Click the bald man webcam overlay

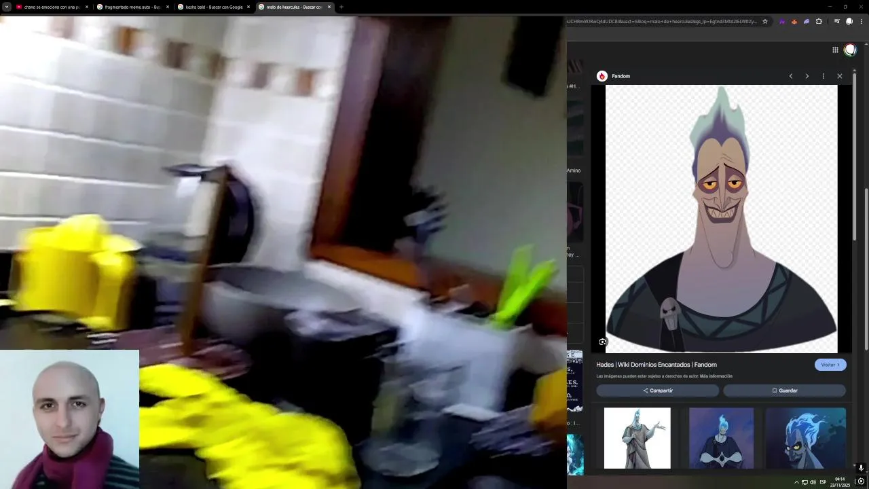pos(69,419)
